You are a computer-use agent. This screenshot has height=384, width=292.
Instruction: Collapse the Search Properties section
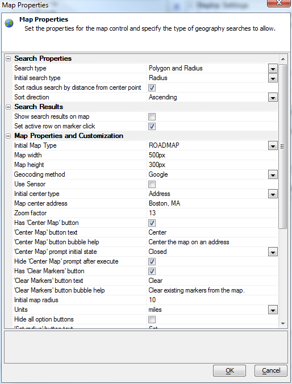click(9, 59)
